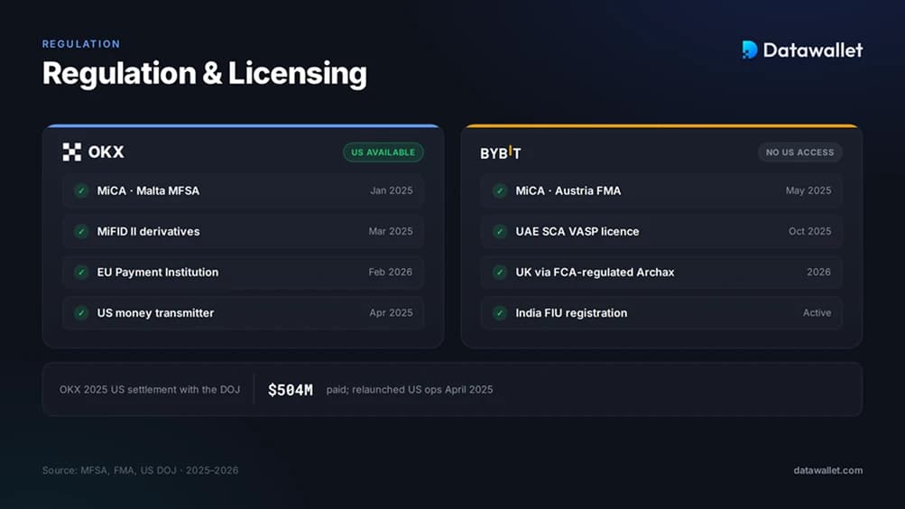The height and width of the screenshot is (509, 905).
Task: Click the Regulation & Licensing heading
Action: [204, 74]
